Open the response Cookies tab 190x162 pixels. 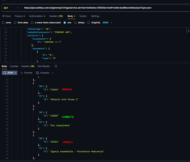click(x=14, y=66)
